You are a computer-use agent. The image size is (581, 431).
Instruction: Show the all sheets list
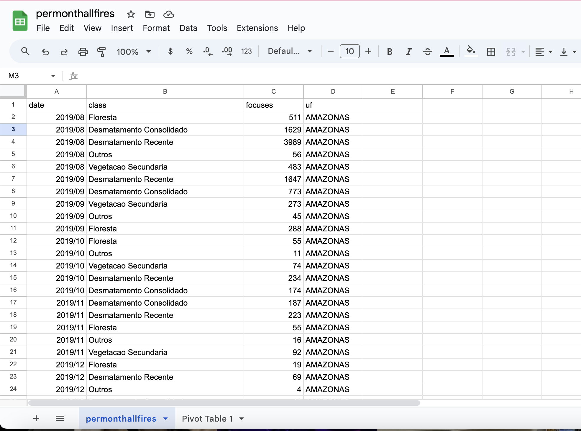(x=60, y=418)
